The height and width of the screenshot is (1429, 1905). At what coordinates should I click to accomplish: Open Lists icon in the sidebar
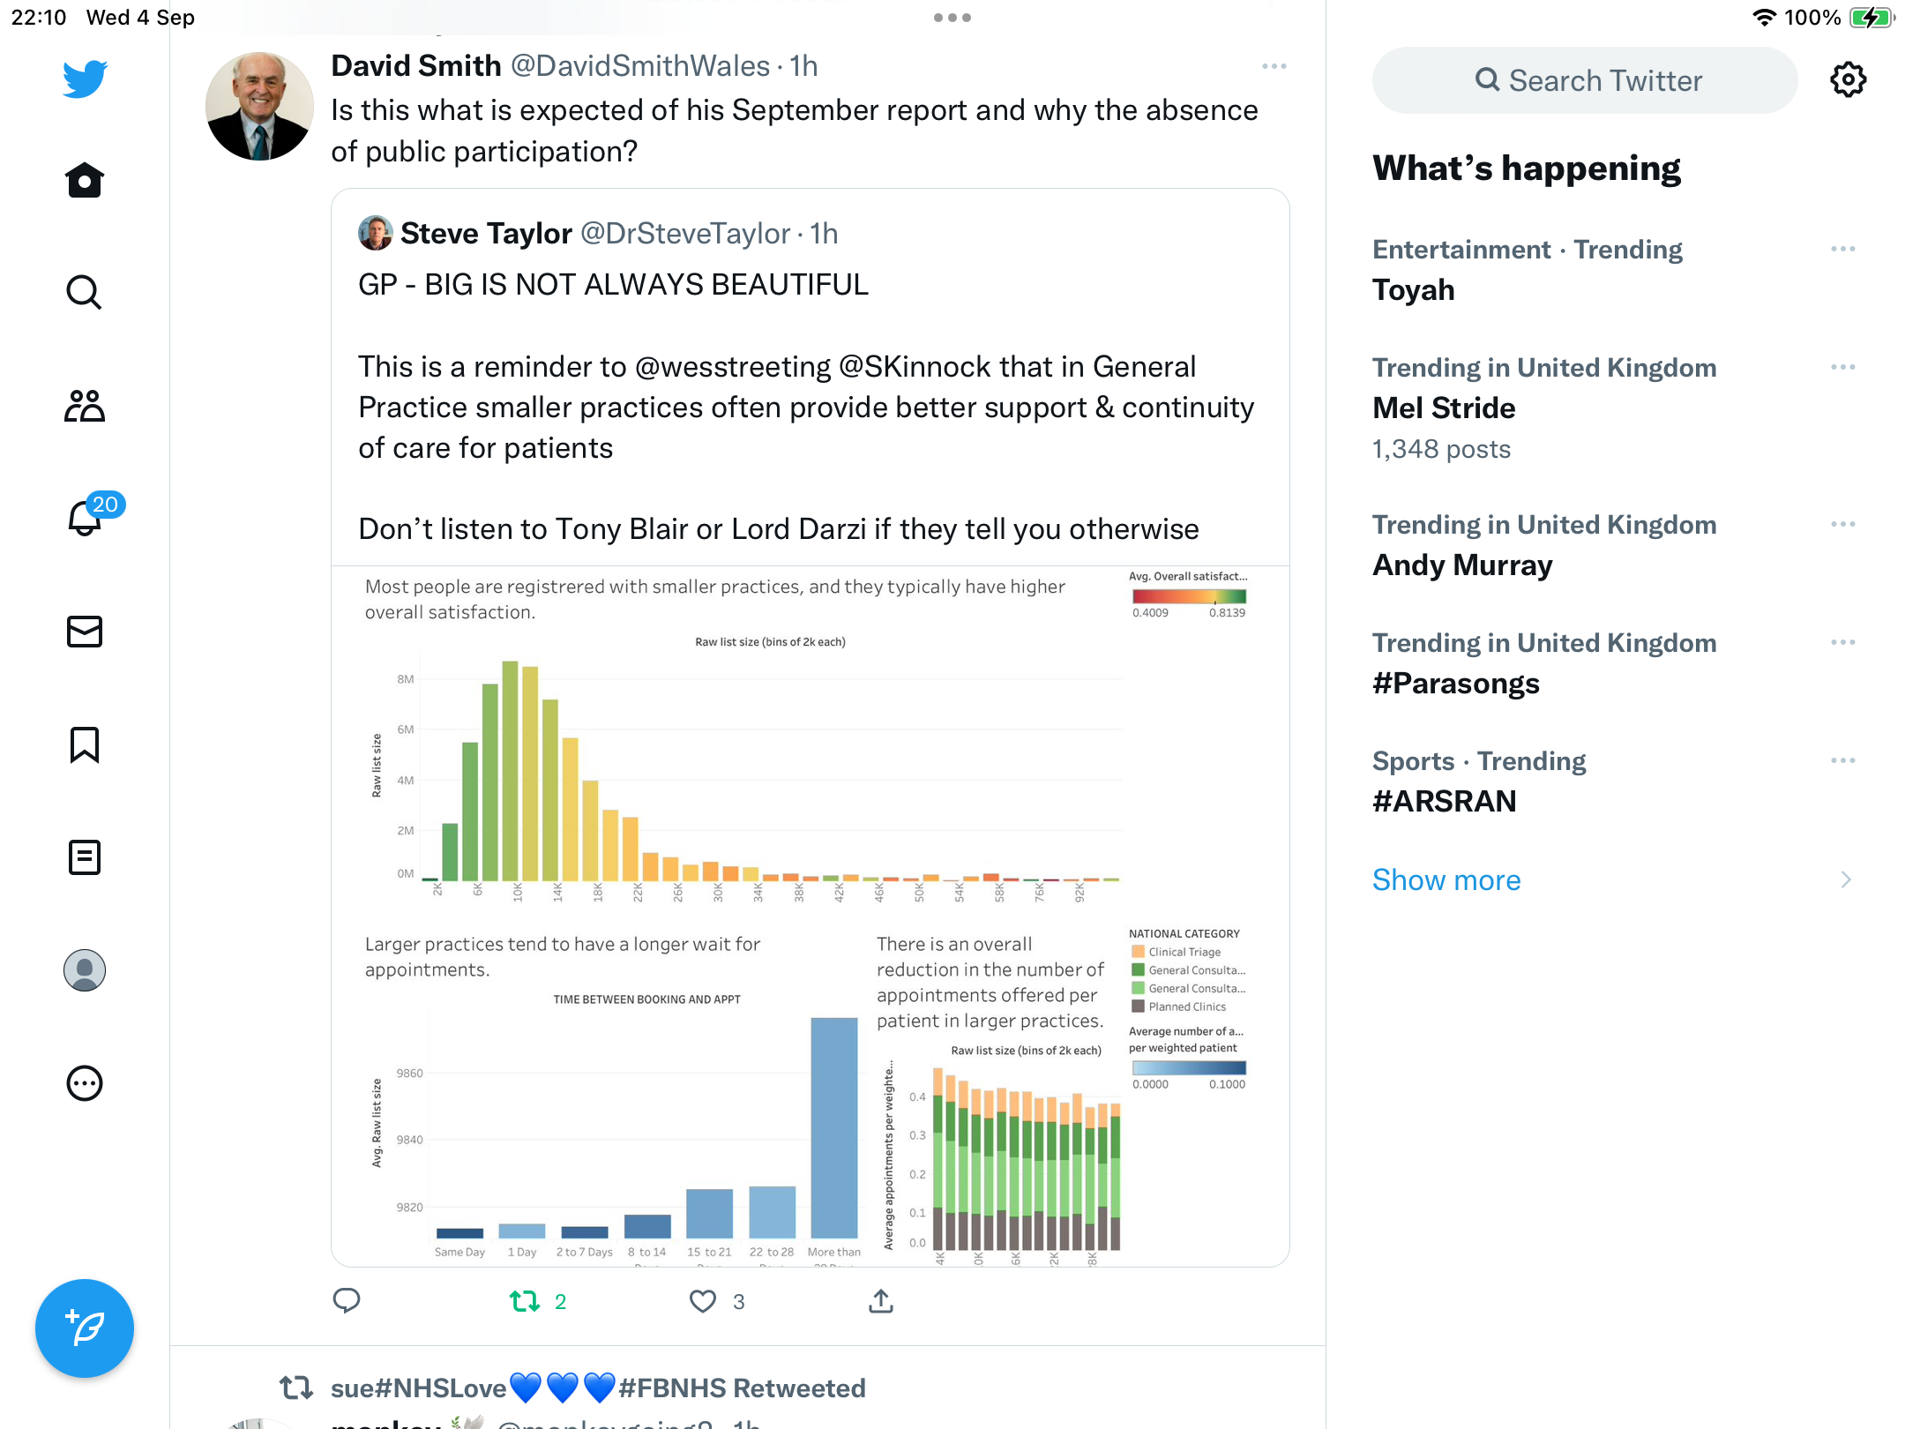[x=85, y=857]
